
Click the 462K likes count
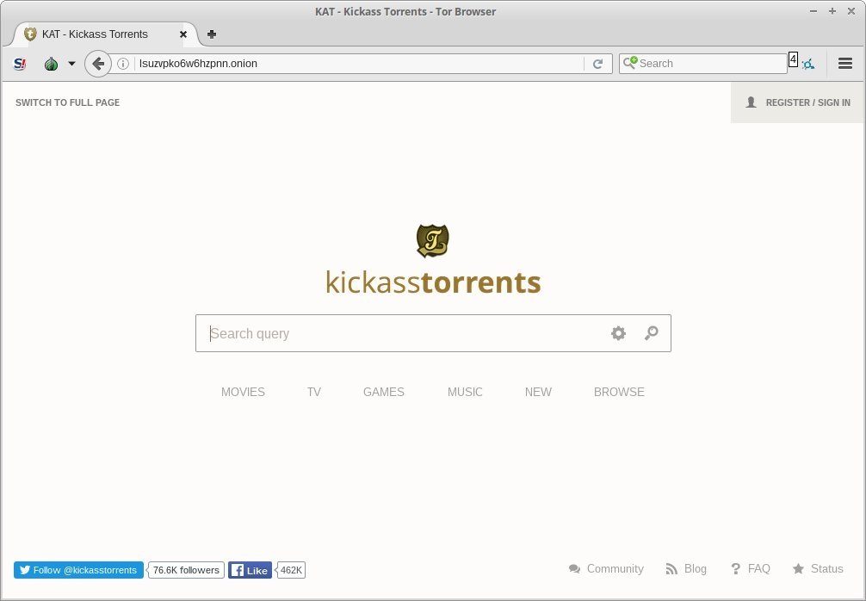(x=291, y=570)
